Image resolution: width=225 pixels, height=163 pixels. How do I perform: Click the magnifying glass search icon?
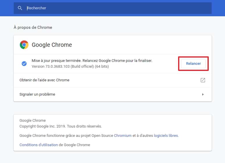(x=20, y=8)
